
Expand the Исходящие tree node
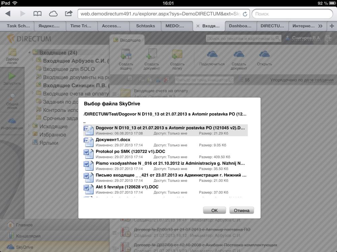pyautogui.click(x=29, y=126)
